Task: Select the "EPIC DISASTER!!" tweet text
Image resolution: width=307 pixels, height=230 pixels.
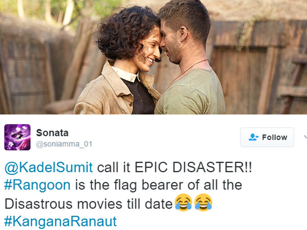Action: (x=193, y=168)
